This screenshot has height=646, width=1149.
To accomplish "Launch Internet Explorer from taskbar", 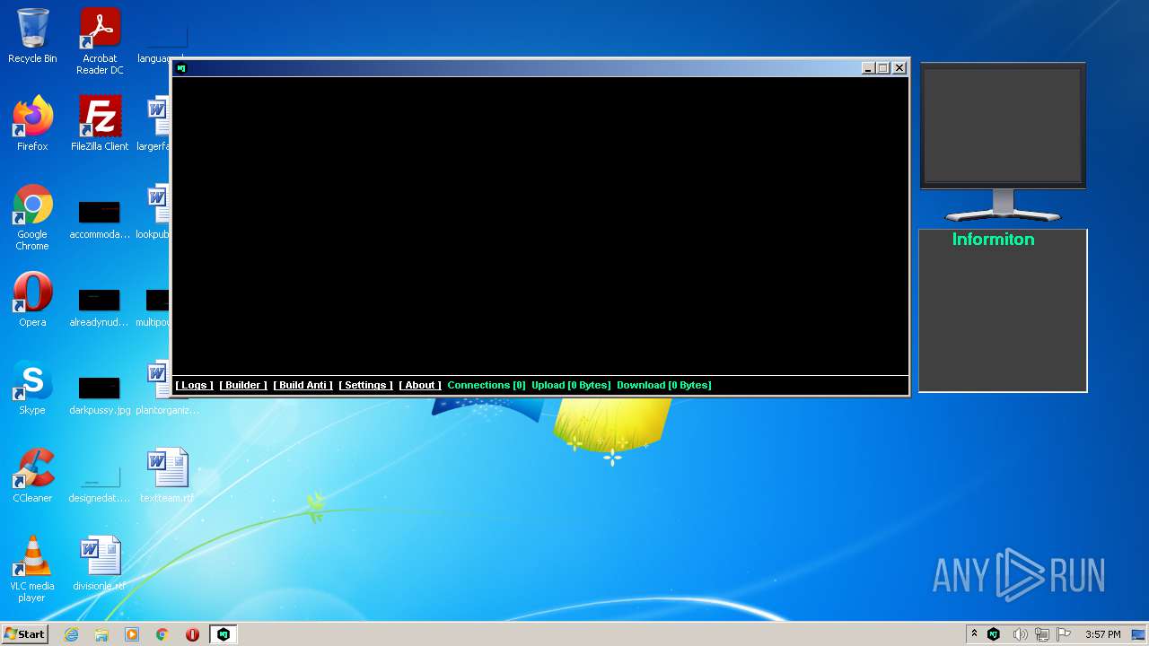I will tap(71, 634).
